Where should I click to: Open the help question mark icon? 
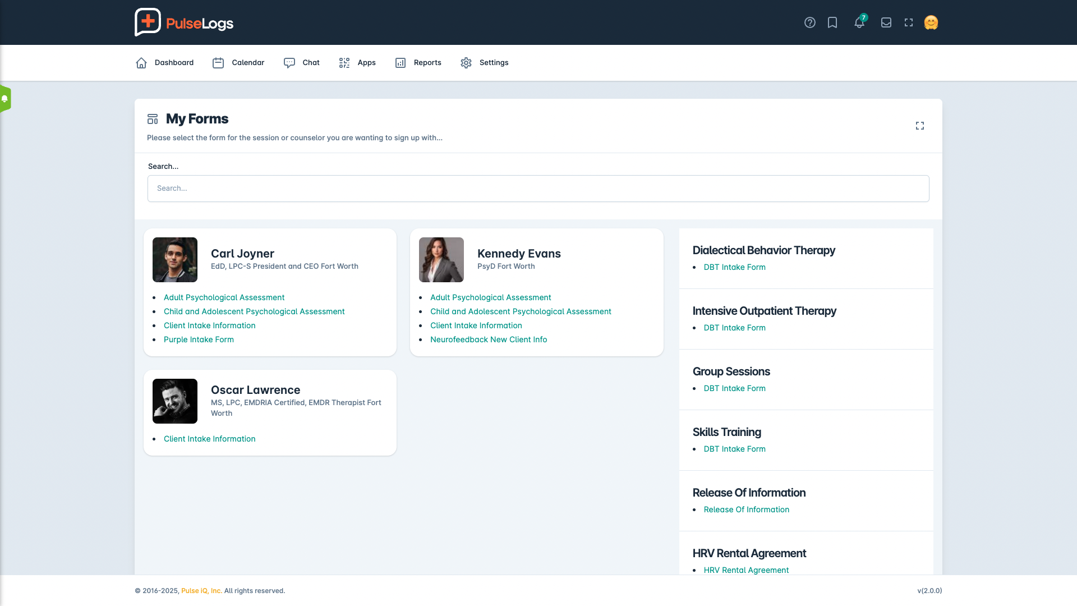tap(809, 22)
